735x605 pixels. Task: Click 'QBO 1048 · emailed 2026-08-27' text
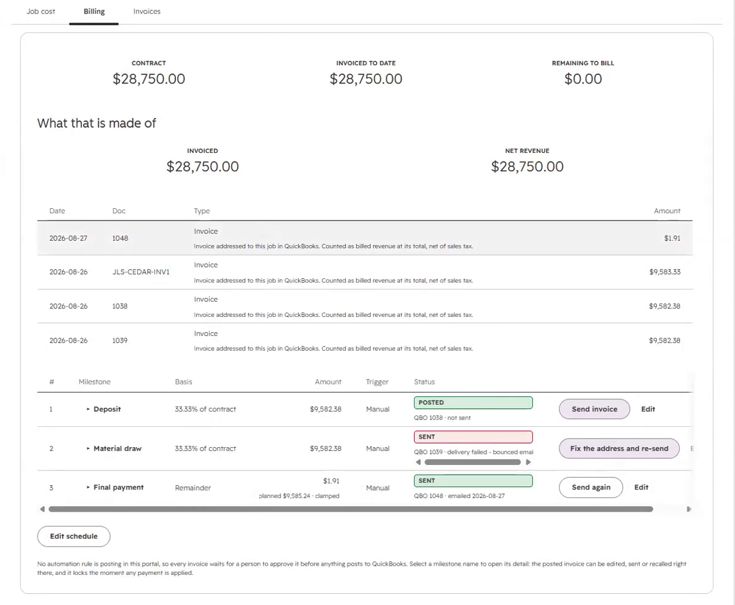(459, 496)
